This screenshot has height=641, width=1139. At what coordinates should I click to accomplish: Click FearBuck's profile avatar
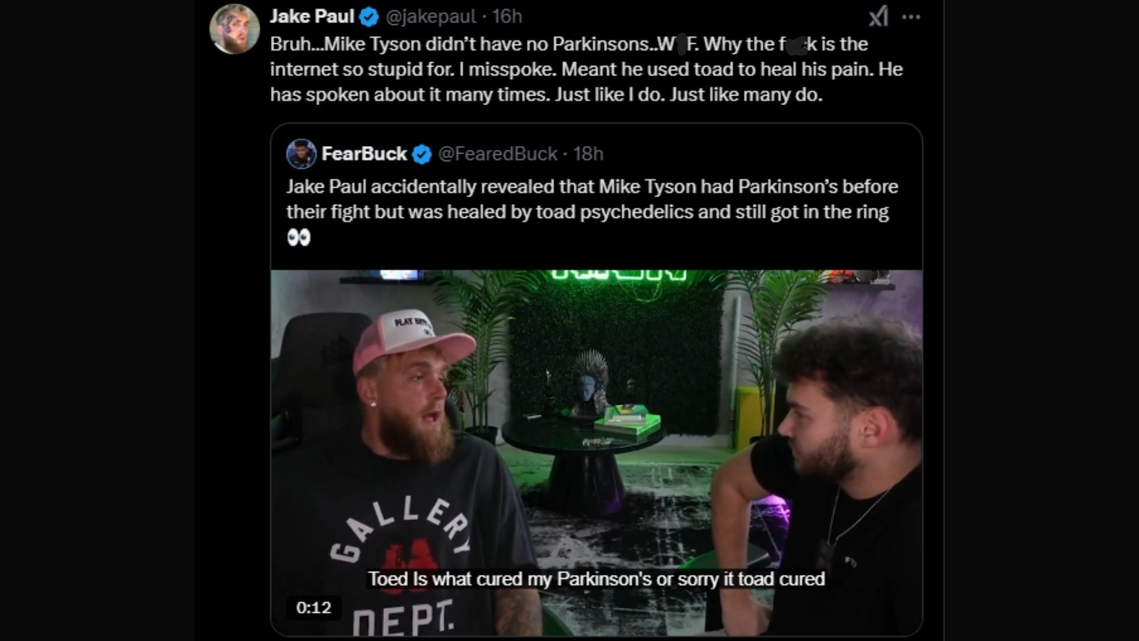click(x=301, y=154)
